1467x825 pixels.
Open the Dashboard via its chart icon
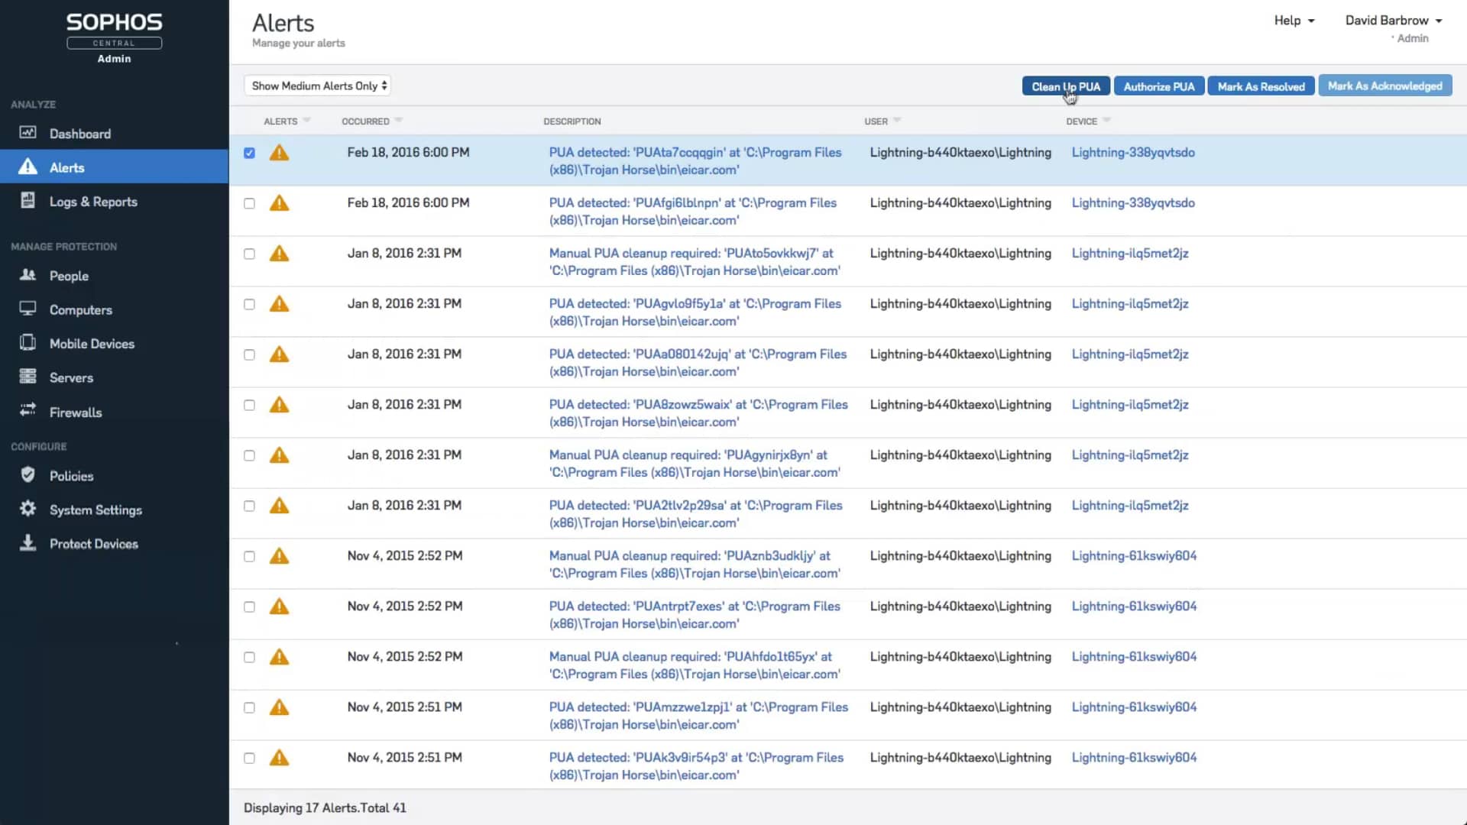click(28, 133)
